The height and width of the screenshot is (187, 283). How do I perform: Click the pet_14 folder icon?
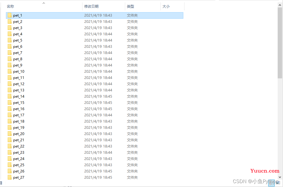tap(9, 96)
